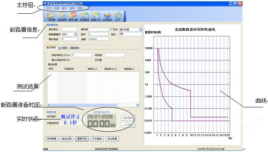Expand the 厂站名 station name dropdown

point(140,29)
